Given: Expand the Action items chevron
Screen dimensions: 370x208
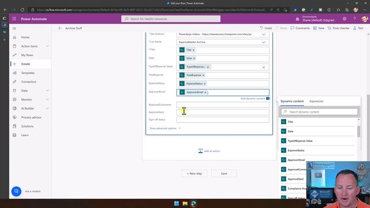Looking at the screenshot, I should pyautogui.click(x=47, y=46).
